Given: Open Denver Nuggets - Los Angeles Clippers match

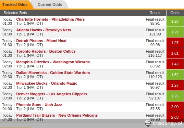Looking at the screenshot, I should tap(52, 94).
